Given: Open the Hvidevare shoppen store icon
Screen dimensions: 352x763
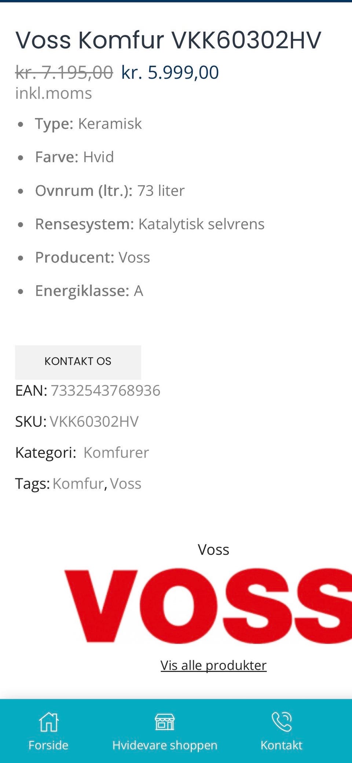Looking at the screenshot, I should point(165,721).
